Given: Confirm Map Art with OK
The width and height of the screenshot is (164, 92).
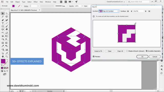Looking at the screenshot, I should [x=142, y=57].
